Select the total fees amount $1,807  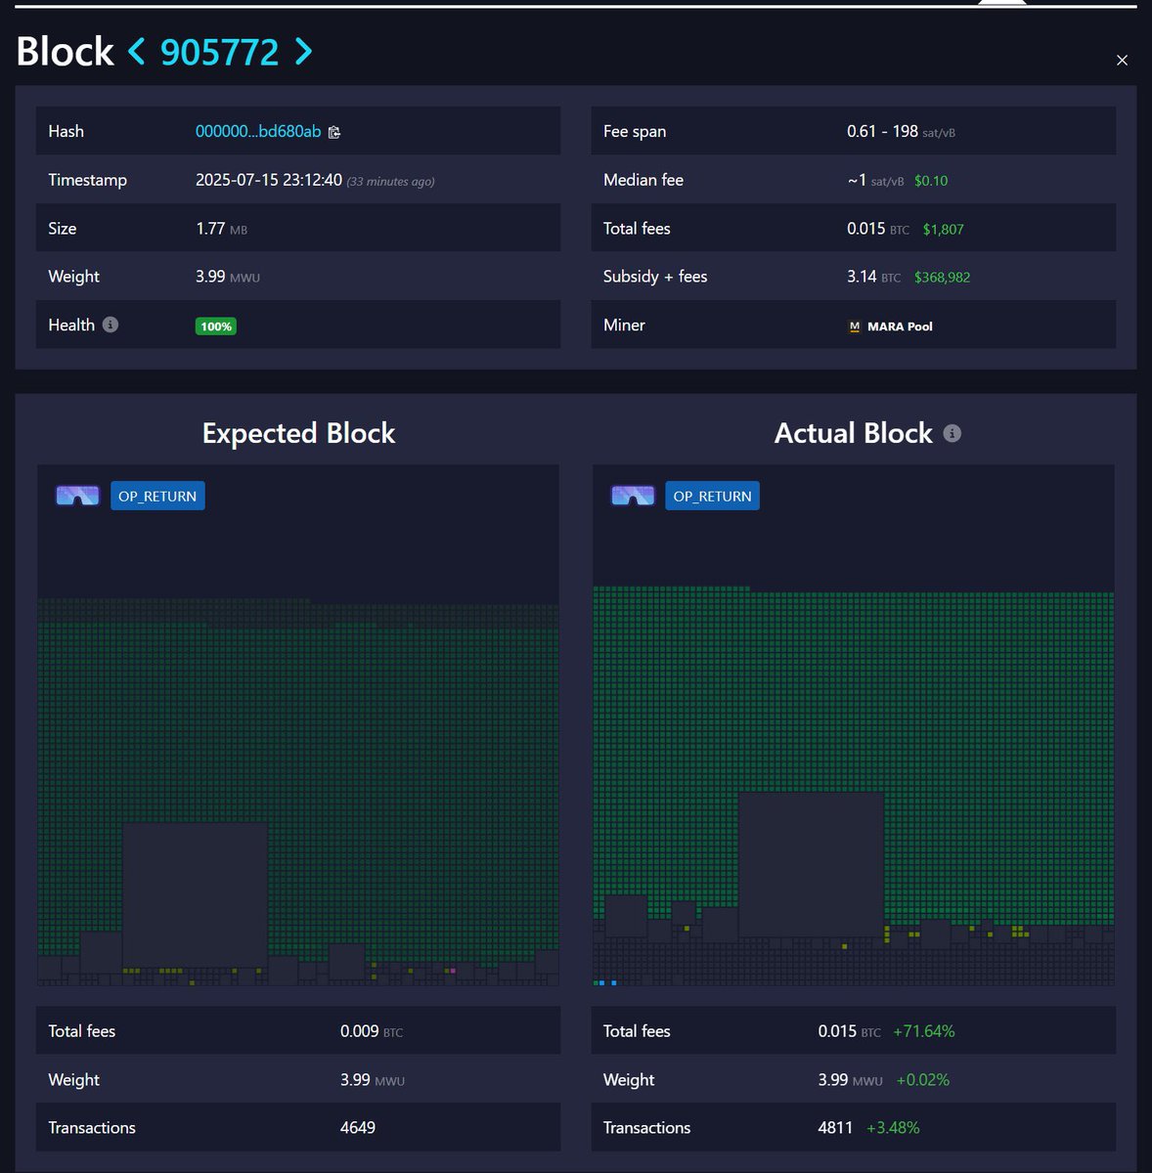point(944,229)
